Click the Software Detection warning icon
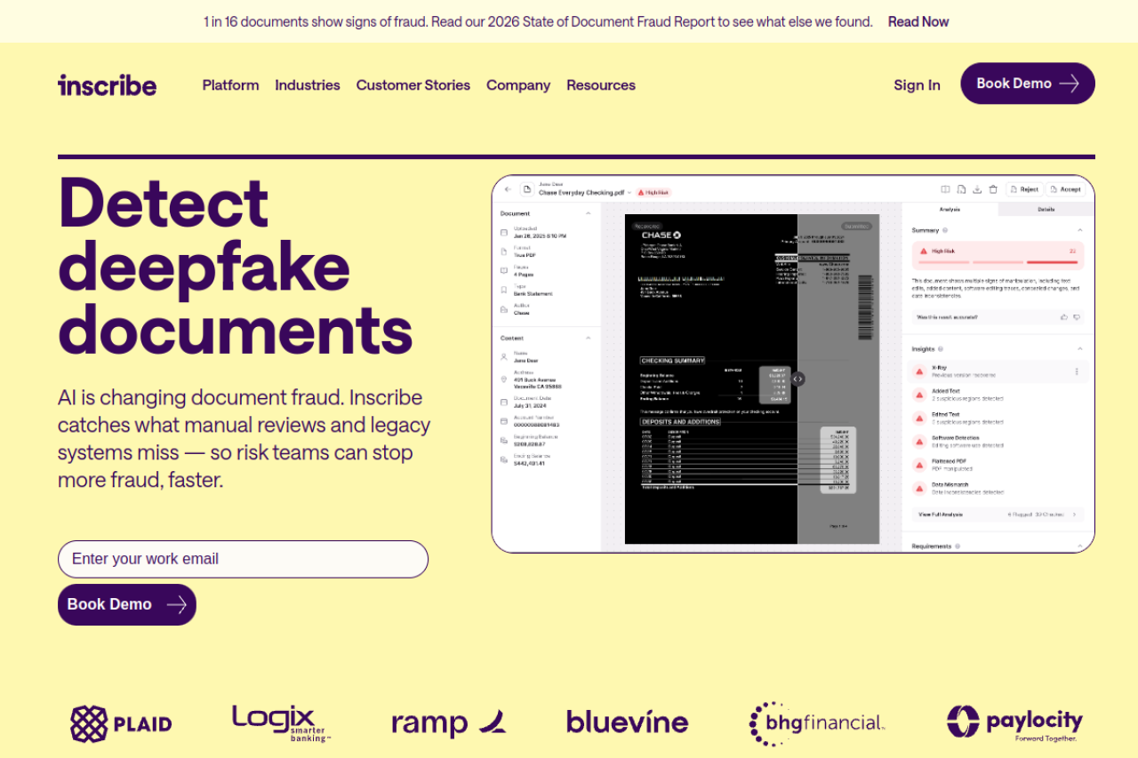This screenshot has width=1138, height=758. (919, 442)
